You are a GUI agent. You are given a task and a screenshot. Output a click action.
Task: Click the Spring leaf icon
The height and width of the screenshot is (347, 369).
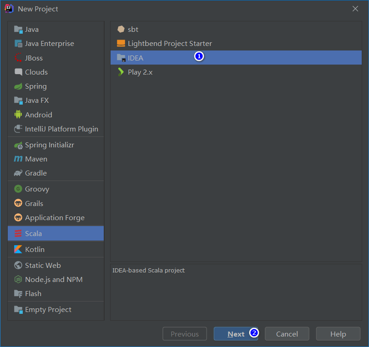[x=18, y=86]
